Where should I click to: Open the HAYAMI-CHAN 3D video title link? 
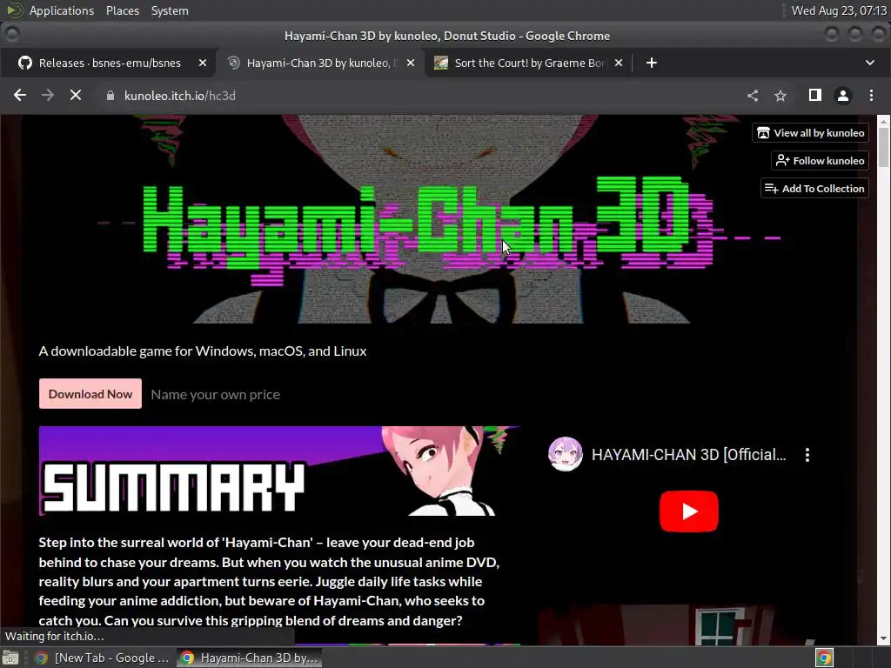coord(689,454)
